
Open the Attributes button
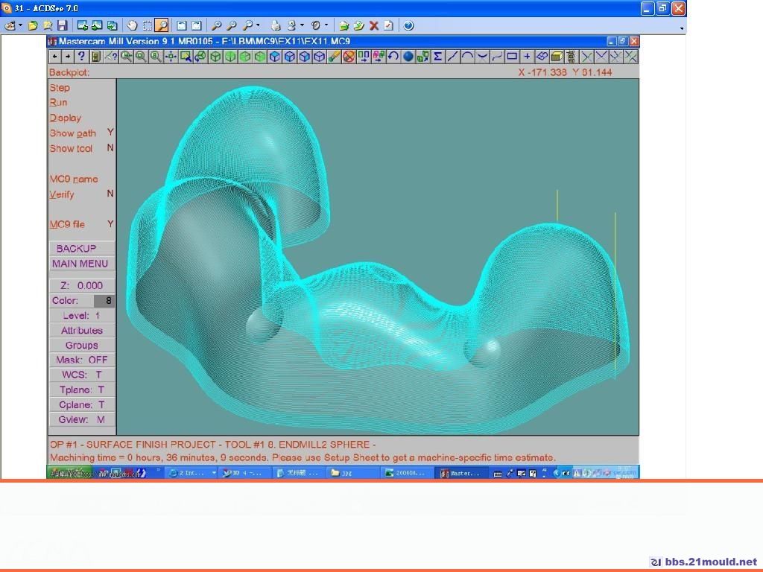(x=82, y=330)
